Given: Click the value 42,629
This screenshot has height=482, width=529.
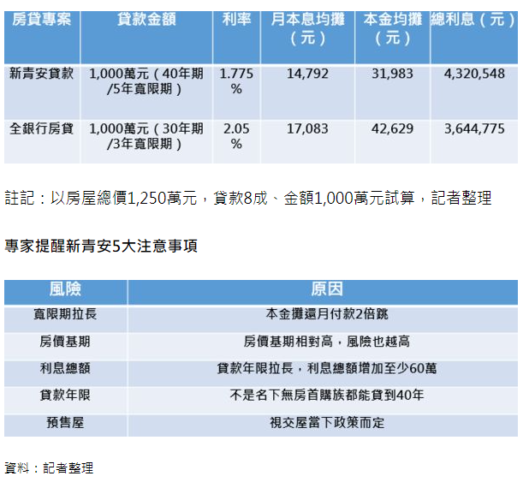Looking at the screenshot, I should point(392,128).
